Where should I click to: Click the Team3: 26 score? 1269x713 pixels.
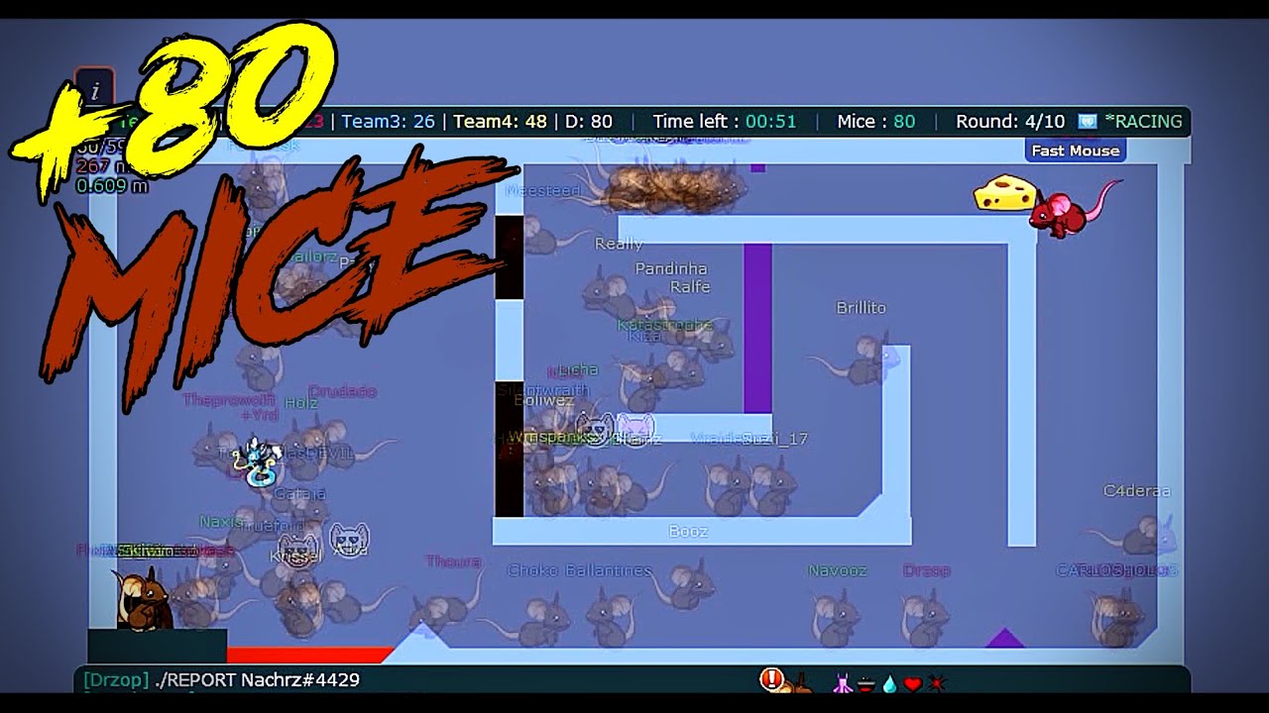[x=389, y=122]
